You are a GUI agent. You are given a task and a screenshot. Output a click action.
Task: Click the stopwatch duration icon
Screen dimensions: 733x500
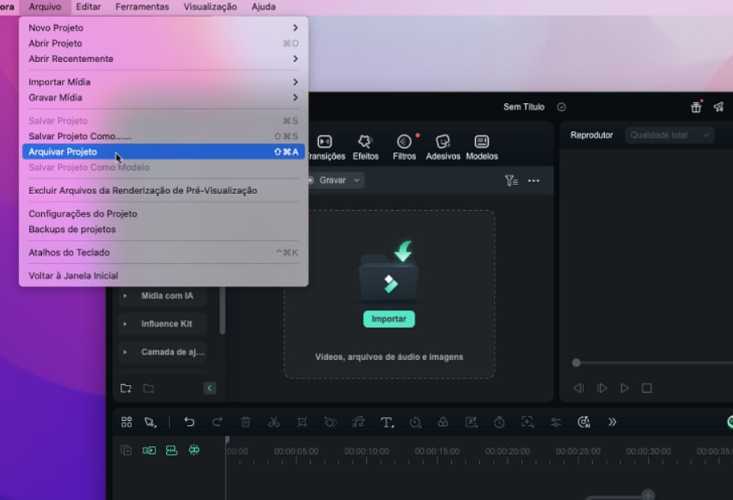[x=499, y=422]
